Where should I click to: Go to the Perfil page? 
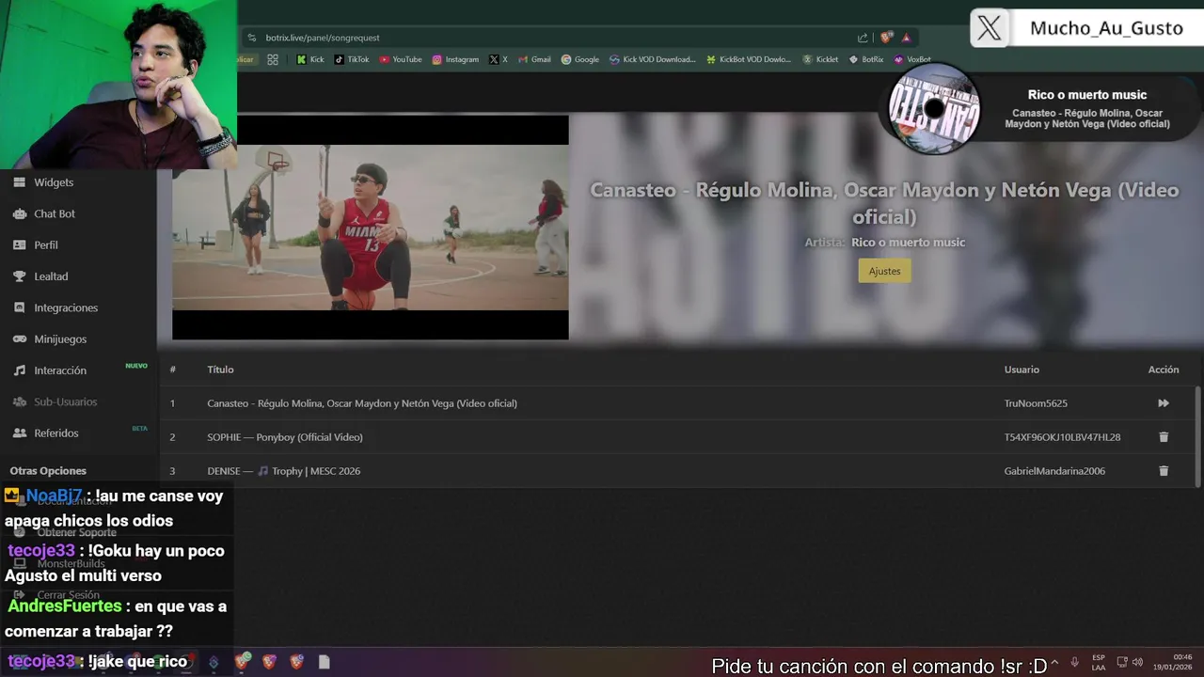46,244
